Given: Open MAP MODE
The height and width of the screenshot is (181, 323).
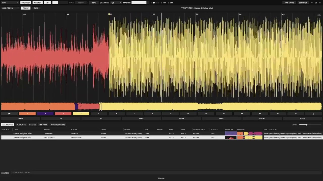Looking at the screenshot, I should pos(289,3).
